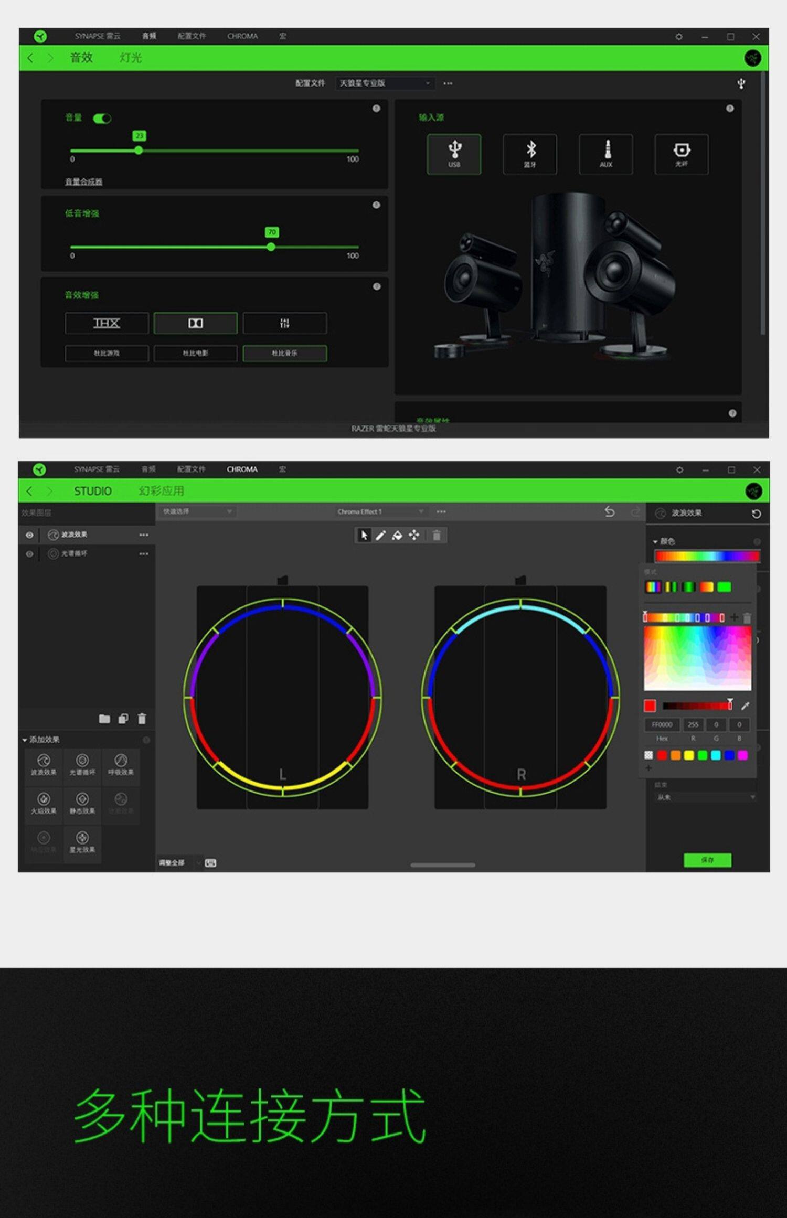This screenshot has height=1218, width=787.
Task: Select the striped yellow-green color mode
Action: click(x=671, y=587)
